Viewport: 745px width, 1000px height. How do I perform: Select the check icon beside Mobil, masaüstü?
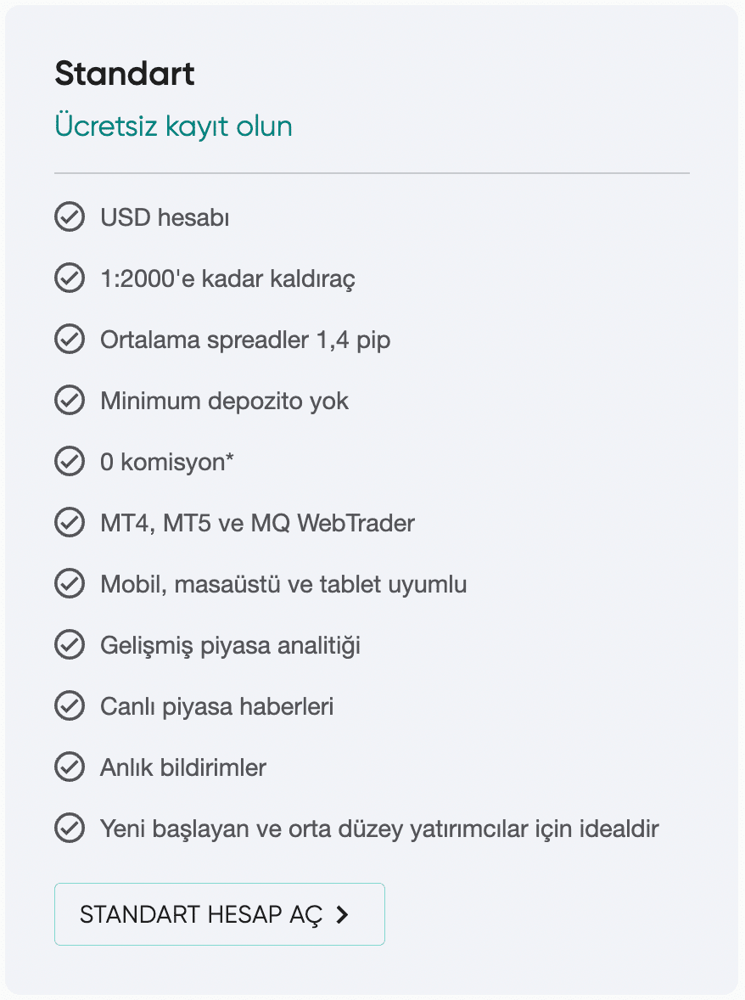coord(70,584)
